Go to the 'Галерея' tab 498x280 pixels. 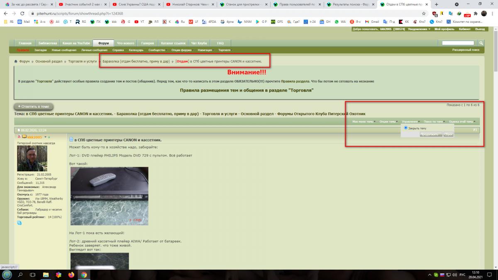click(x=147, y=43)
